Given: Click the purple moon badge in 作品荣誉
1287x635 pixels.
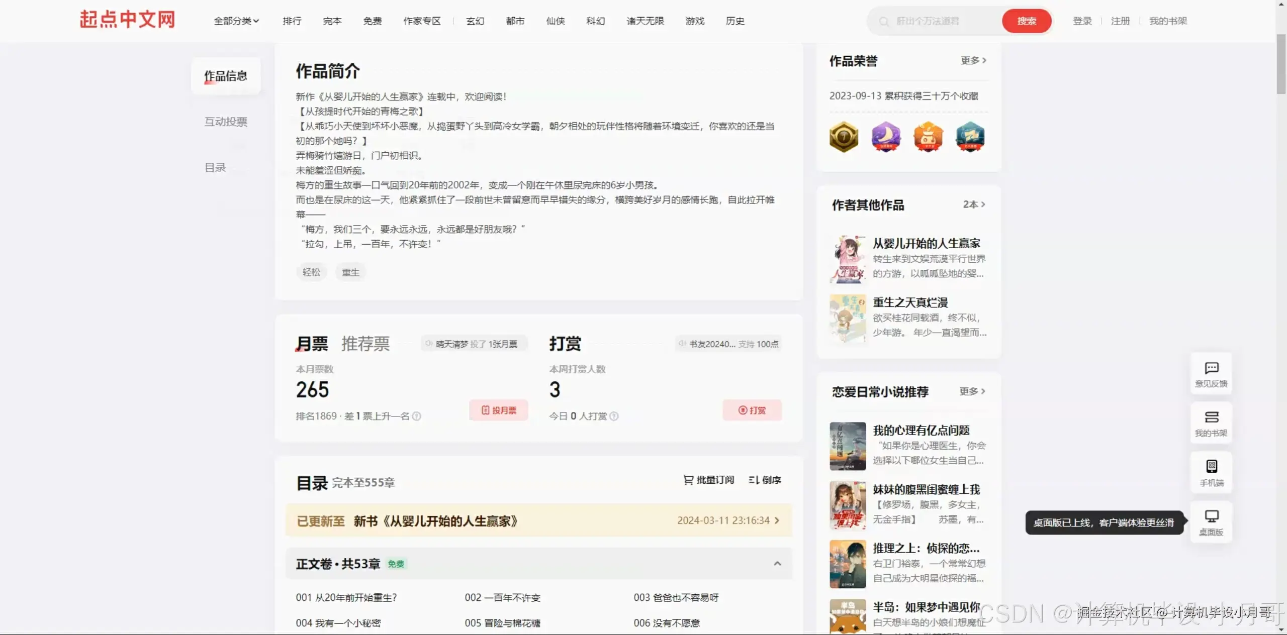Looking at the screenshot, I should click(885, 137).
